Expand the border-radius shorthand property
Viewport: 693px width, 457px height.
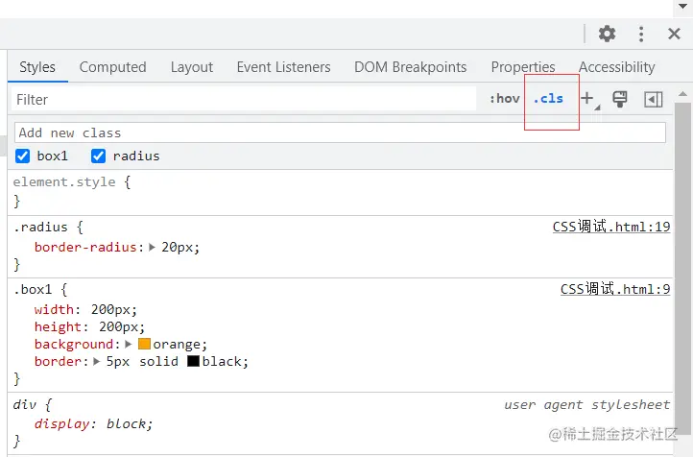coord(152,247)
